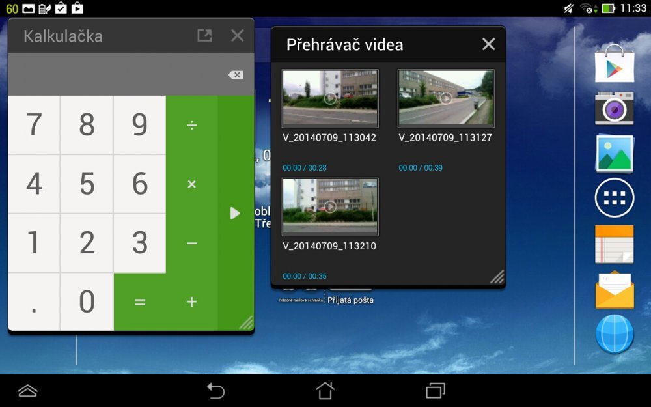This screenshot has width=651, height=407.
Task: Open the Gallery icon in the sidebar
Action: point(615,154)
